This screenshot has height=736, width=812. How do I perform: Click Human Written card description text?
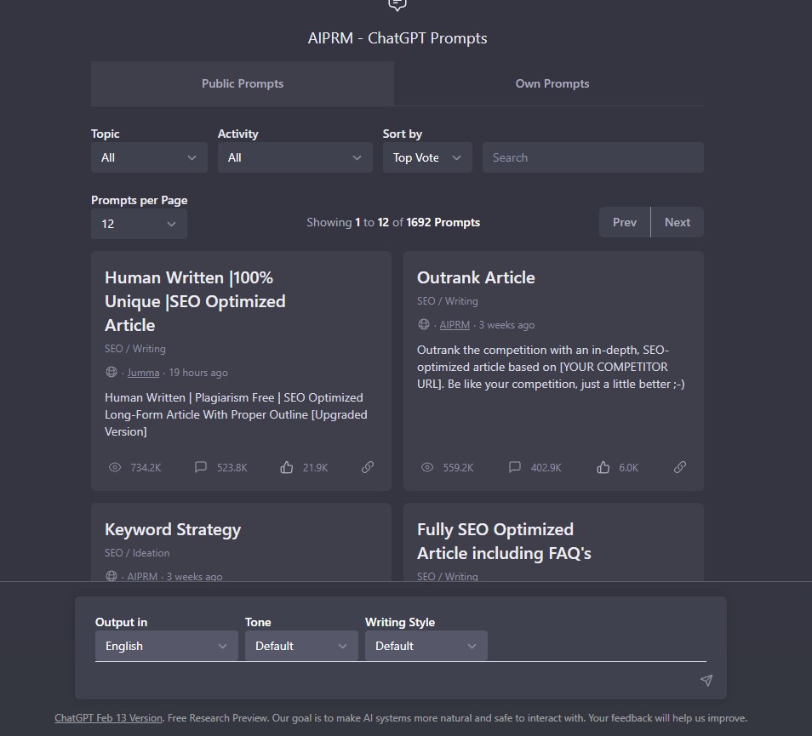pyautogui.click(x=236, y=414)
